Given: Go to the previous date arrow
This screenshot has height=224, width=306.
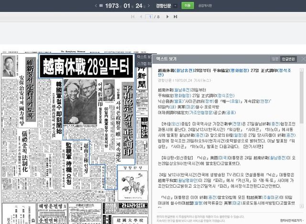Looking at the screenshot, I should 96,6.
